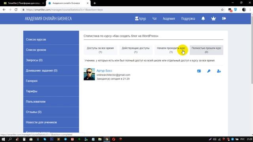Click the shield extension icon in the toolbar

[236, 9]
